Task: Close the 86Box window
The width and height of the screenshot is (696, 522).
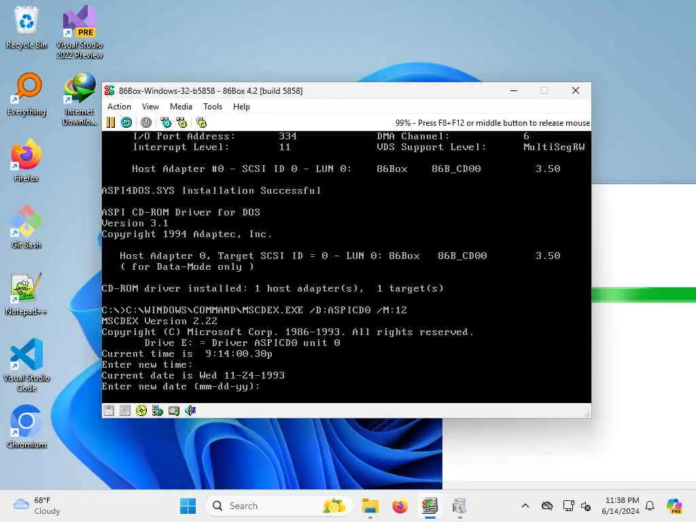Action: pos(576,90)
